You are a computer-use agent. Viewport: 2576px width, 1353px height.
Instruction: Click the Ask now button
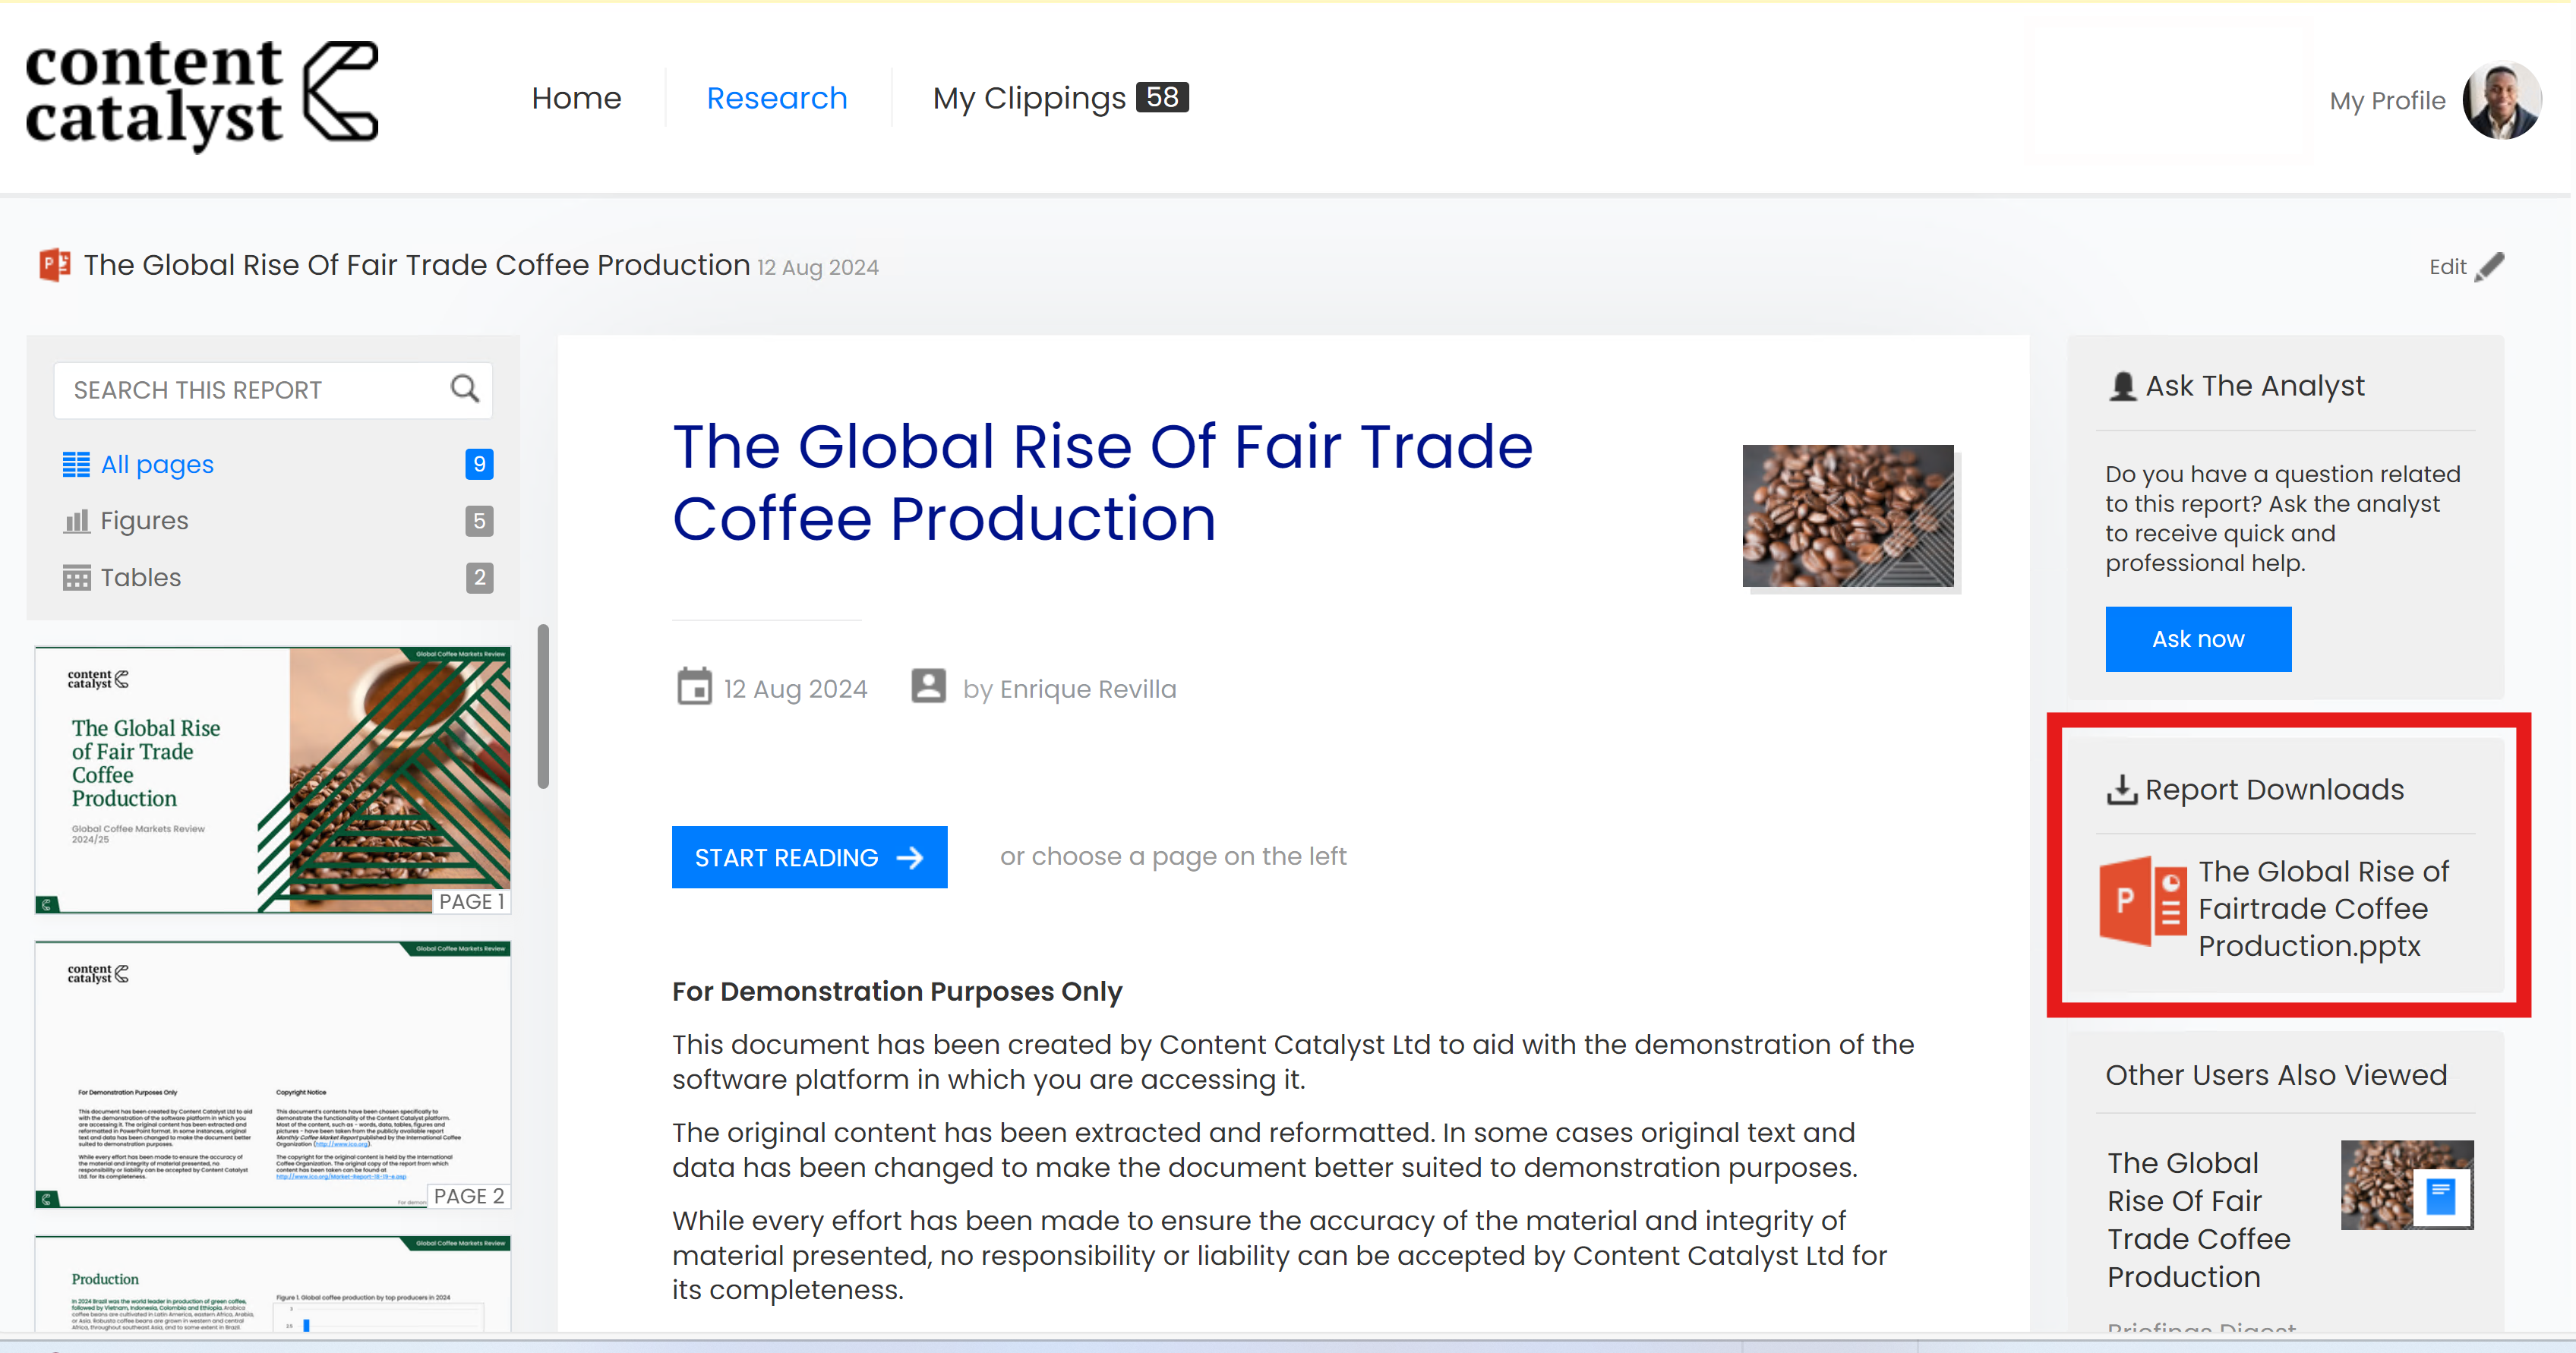2198,639
